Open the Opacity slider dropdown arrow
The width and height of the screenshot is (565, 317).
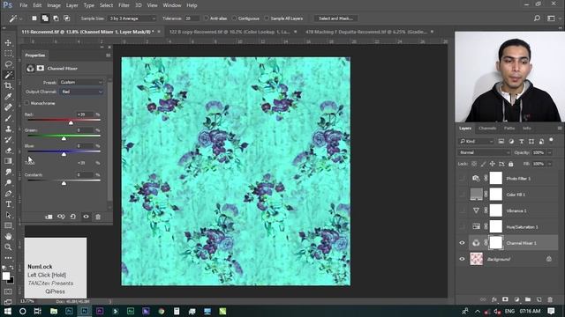[x=550, y=152]
